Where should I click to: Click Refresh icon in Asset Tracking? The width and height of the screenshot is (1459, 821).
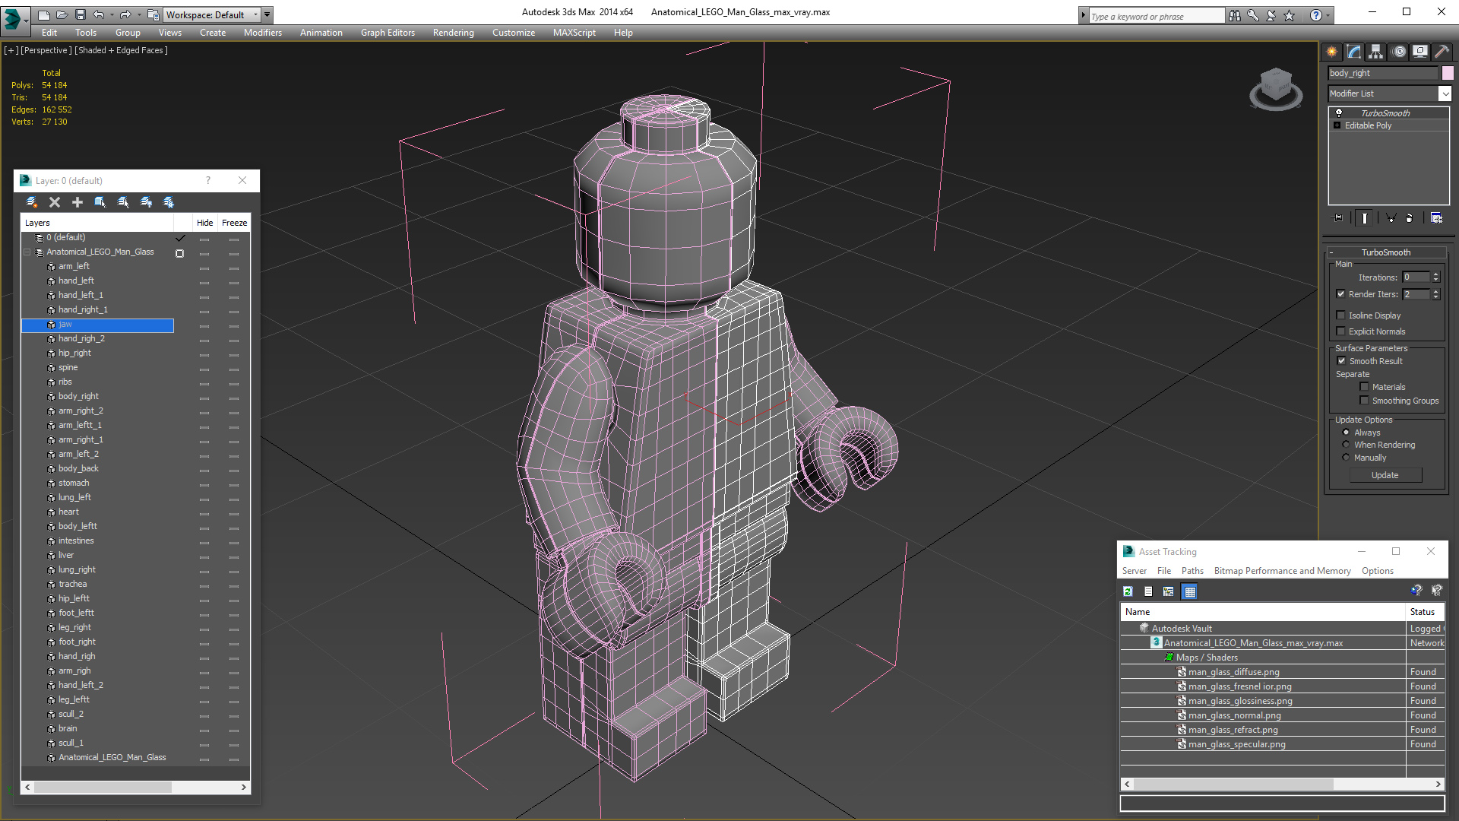pyautogui.click(x=1128, y=591)
